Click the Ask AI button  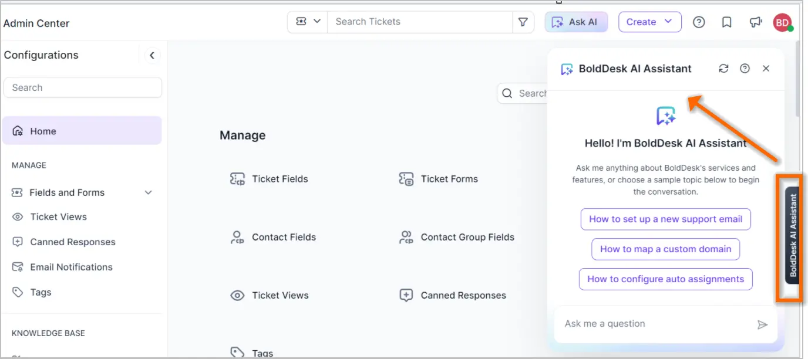point(576,22)
